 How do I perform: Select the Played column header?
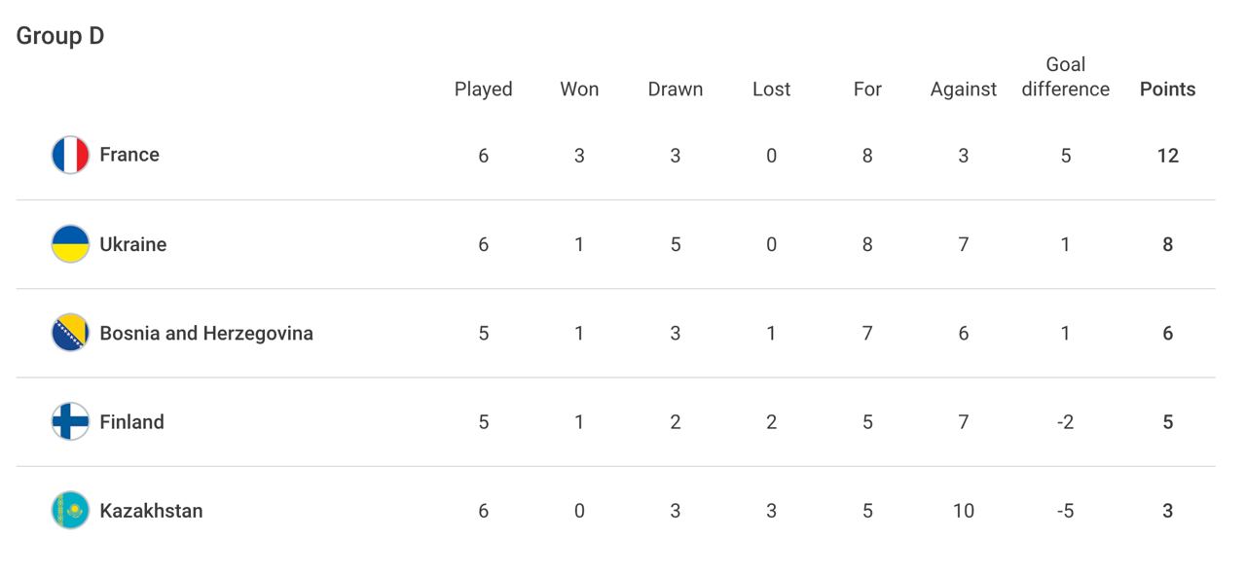(483, 90)
